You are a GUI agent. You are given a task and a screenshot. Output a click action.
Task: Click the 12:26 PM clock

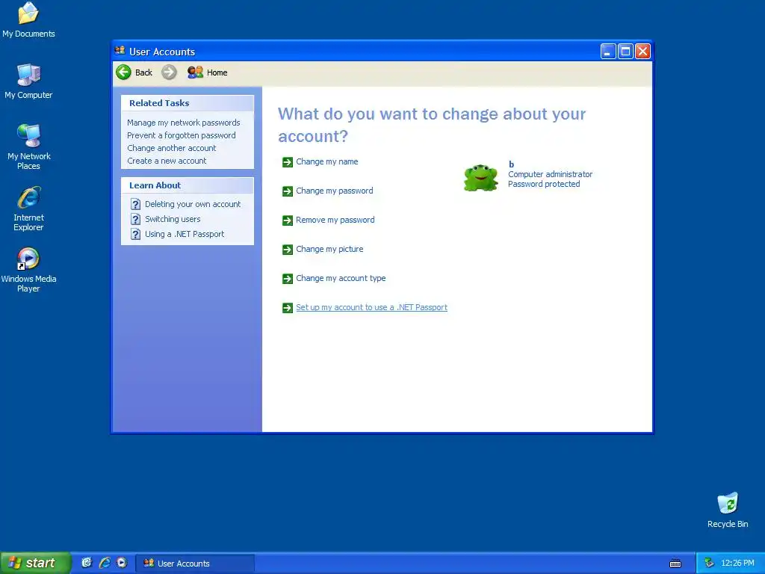tap(737, 564)
